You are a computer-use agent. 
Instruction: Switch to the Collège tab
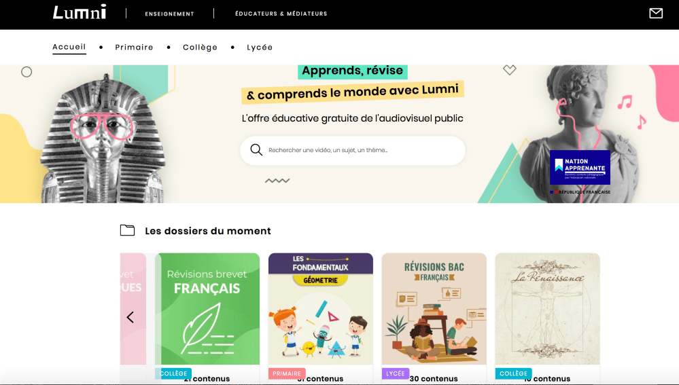(200, 47)
